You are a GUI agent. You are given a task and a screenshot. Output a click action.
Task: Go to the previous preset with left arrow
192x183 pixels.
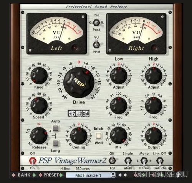point(120,175)
